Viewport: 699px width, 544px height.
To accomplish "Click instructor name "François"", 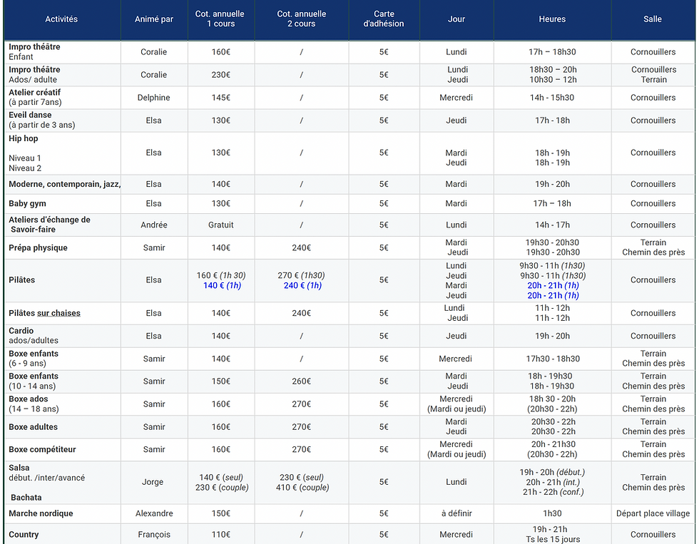I will (154, 535).
